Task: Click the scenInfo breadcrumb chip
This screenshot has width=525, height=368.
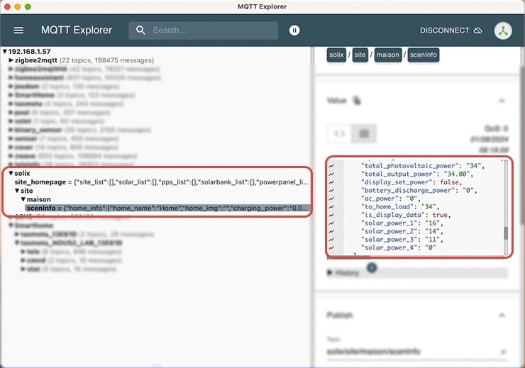Action: [x=424, y=55]
